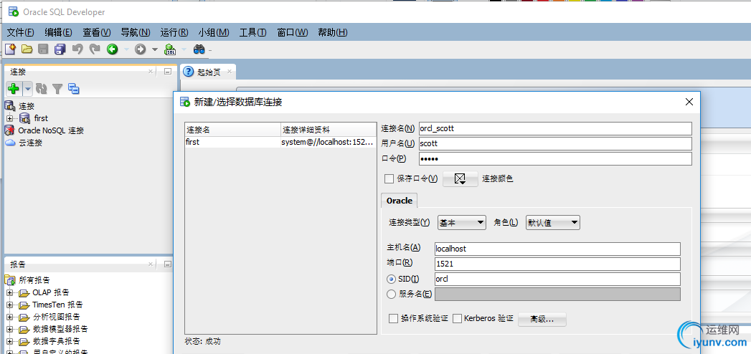751x354 pixels.
Task: Click the 端口 field containing 1521
Action: (557, 264)
